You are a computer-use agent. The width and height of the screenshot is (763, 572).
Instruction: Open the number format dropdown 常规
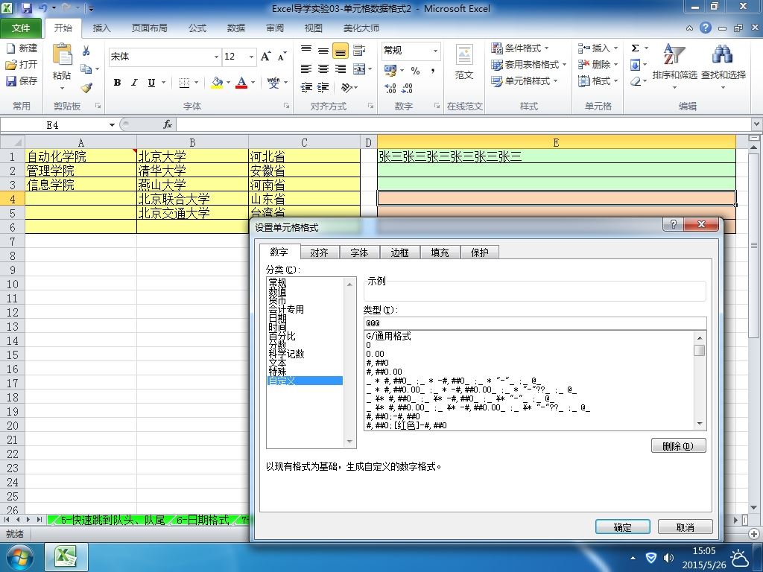point(435,51)
